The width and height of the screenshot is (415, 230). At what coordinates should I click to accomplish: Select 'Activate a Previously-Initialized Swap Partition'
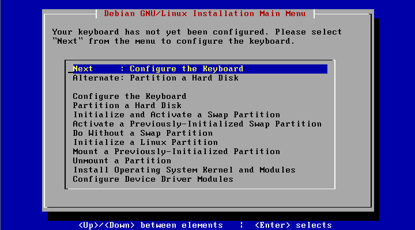coord(197,124)
